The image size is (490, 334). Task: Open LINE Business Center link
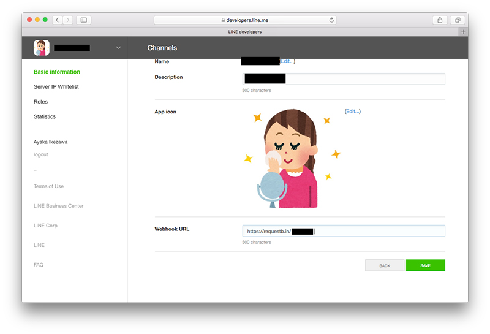[x=58, y=206]
